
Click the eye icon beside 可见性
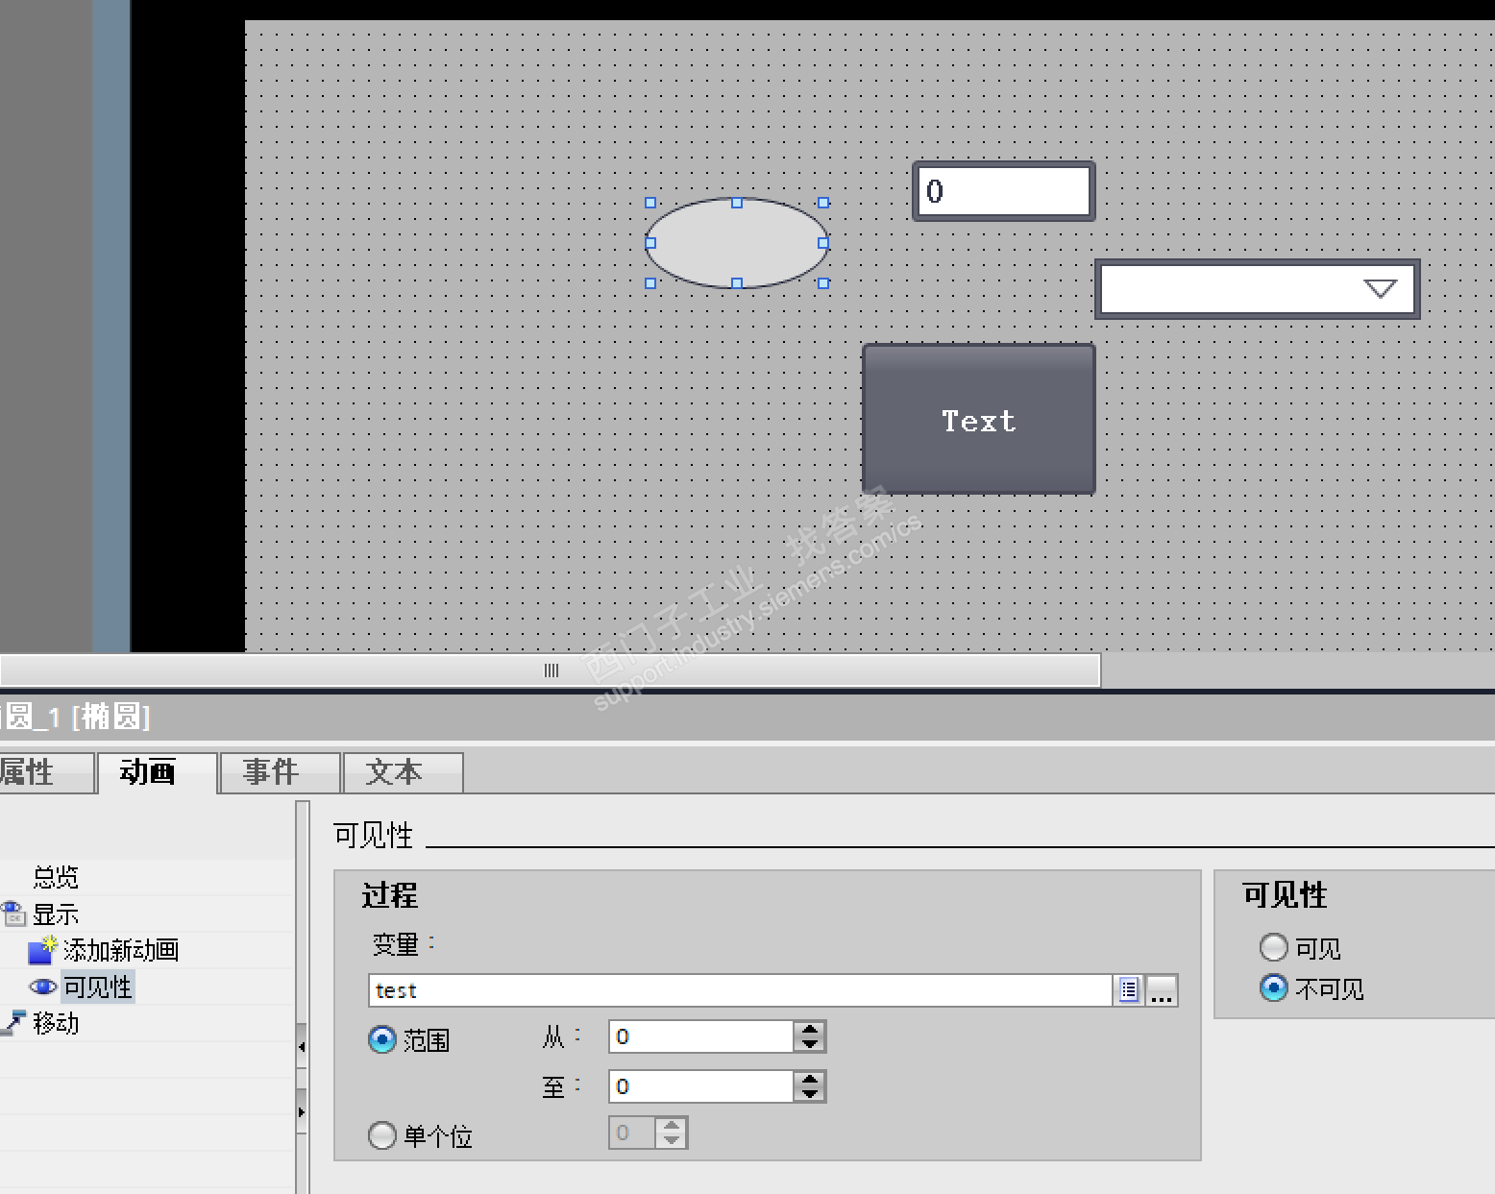click(42, 987)
